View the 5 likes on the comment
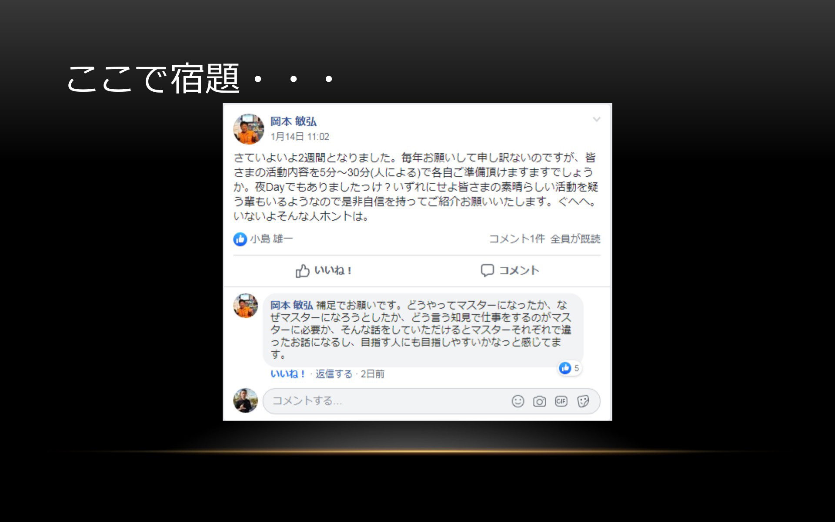Screen dimensions: 835x522 click(569, 368)
